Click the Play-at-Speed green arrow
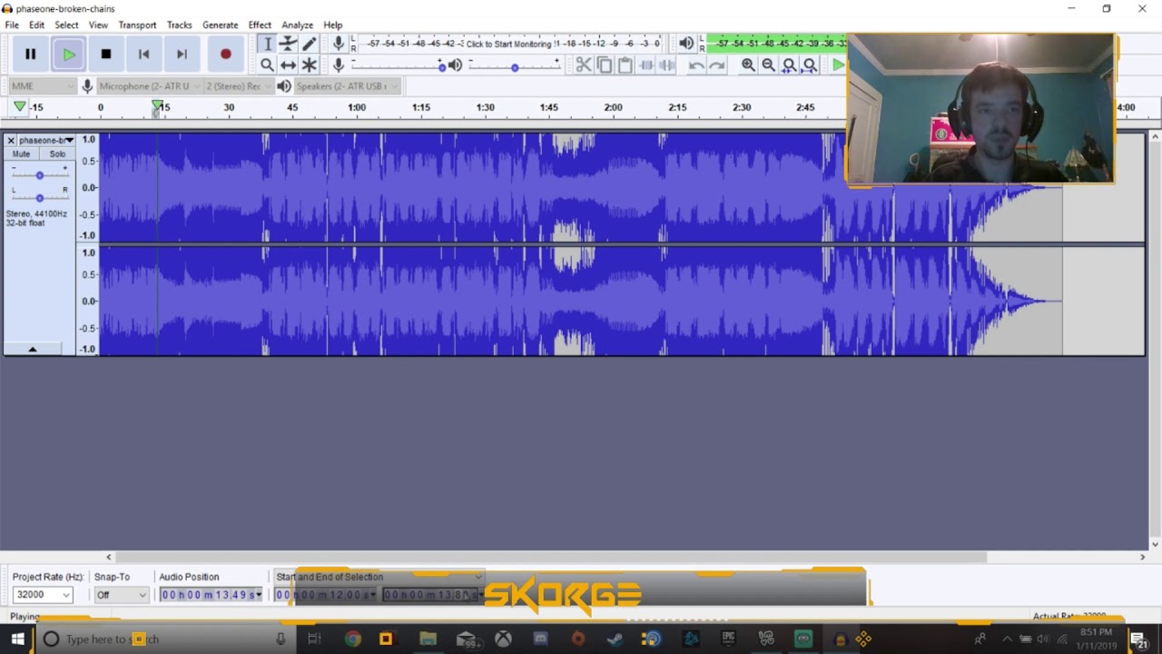This screenshot has width=1162, height=654. pos(838,64)
